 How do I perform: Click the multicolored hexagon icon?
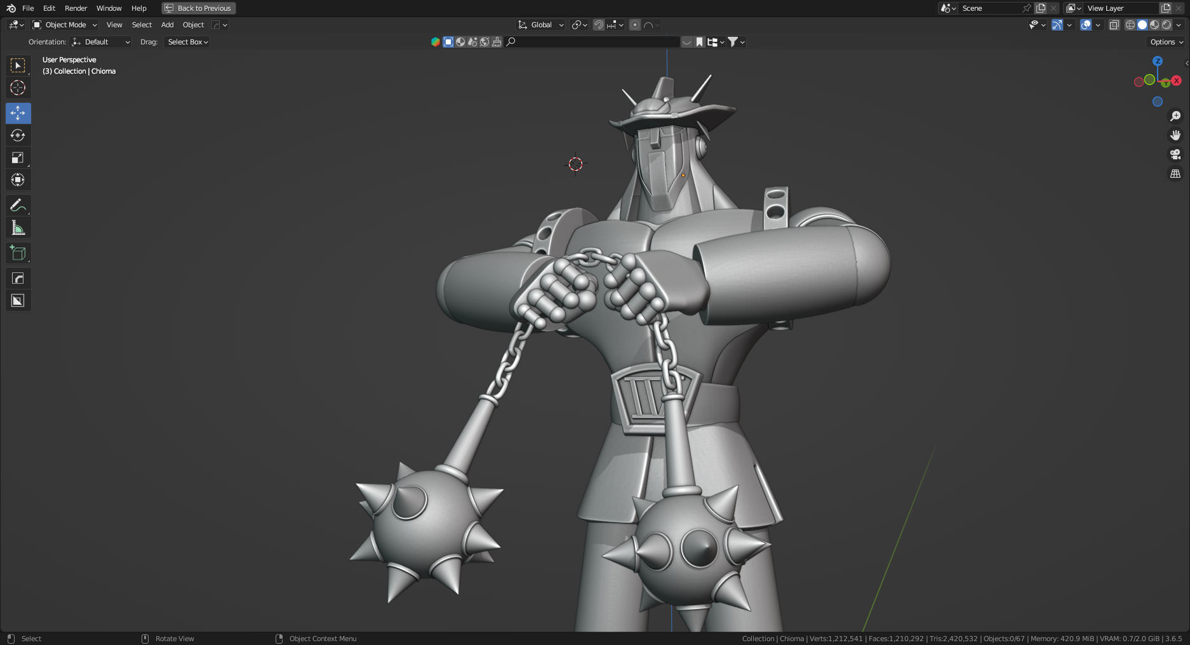point(436,42)
